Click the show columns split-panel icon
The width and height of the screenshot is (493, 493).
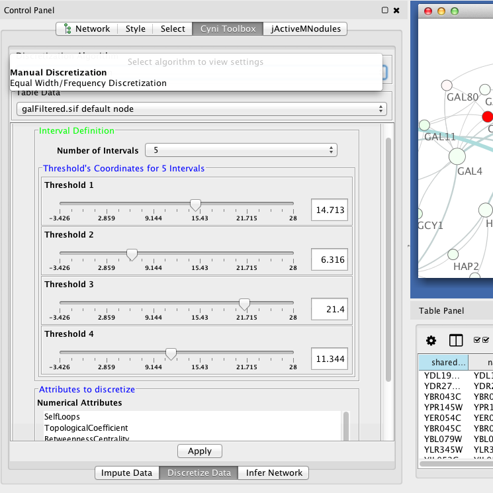click(456, 340)
